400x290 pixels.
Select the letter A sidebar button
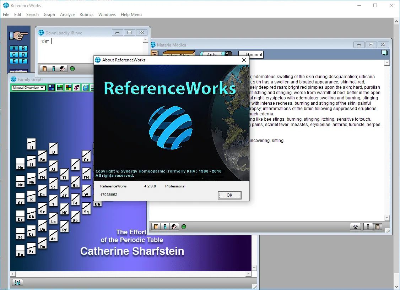[14, 48]
